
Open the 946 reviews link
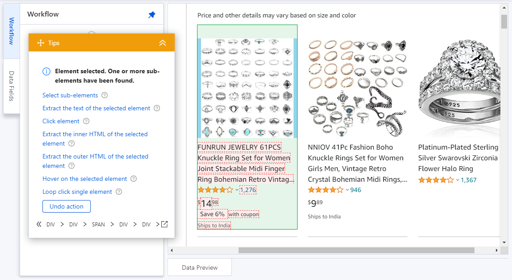(x=356, y=190)
